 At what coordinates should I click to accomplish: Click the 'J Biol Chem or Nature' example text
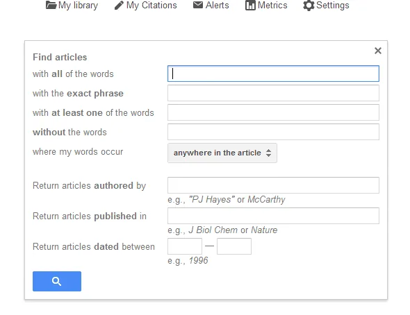[x=222, y=230]
